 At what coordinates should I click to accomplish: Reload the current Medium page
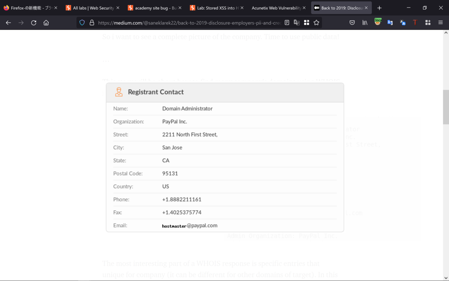tap(34, 23)
